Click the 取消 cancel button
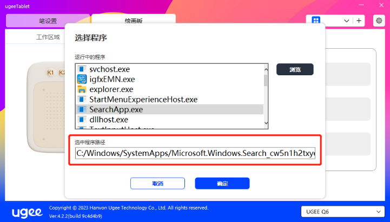390x222 pixels. (157, 184)
